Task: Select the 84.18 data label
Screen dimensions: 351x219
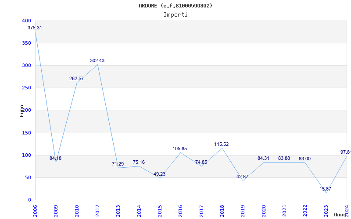Action: pos(56,158)
